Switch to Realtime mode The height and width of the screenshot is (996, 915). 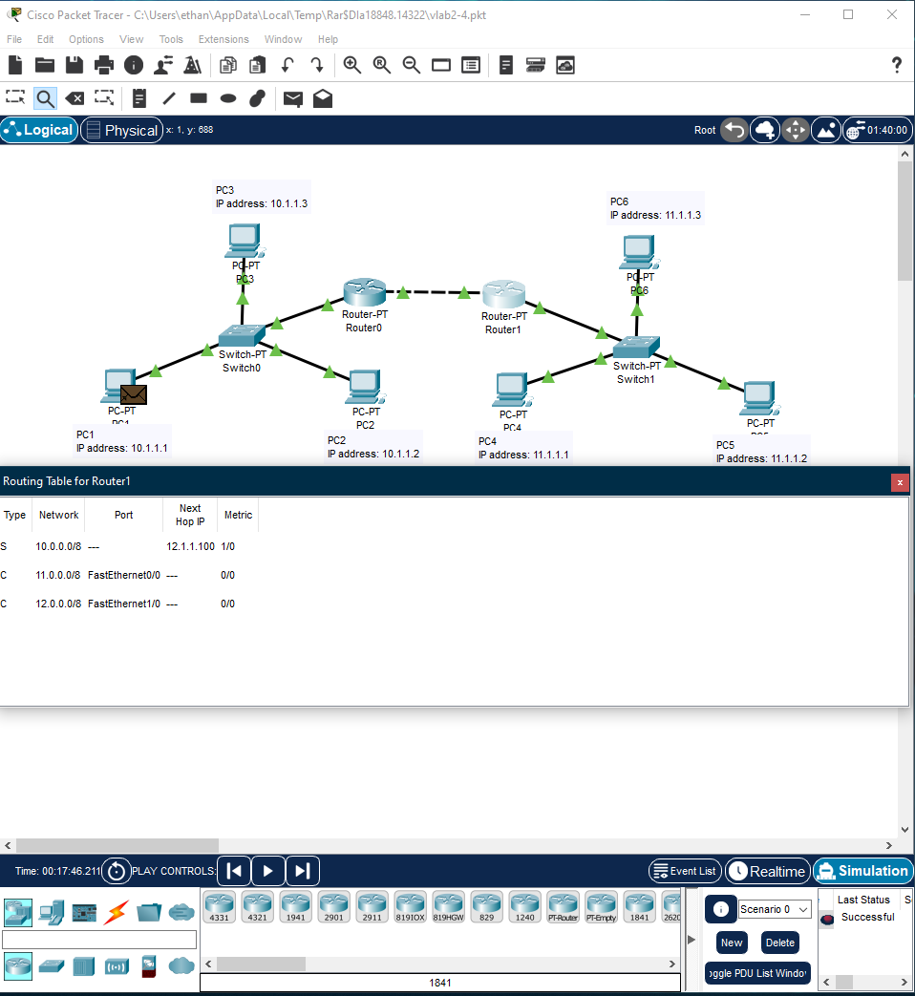click(768, 871)
